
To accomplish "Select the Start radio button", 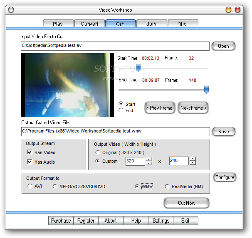I will (121, 104).
